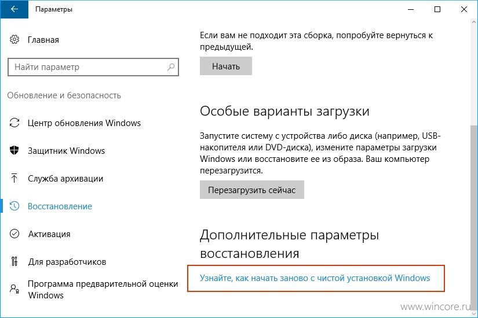Viewport: 478px width, 318px height.
Task: Click the Служба архивации upload arrow icon
Action: [14, 178]
